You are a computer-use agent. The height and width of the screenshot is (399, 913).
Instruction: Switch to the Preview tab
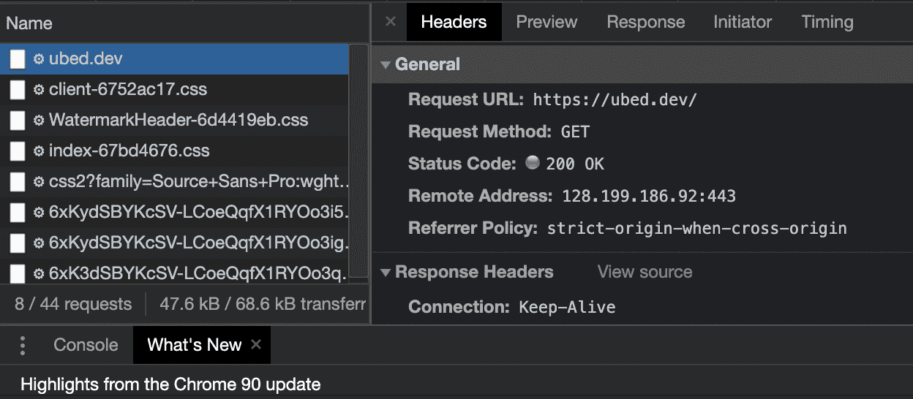[546, 22]
